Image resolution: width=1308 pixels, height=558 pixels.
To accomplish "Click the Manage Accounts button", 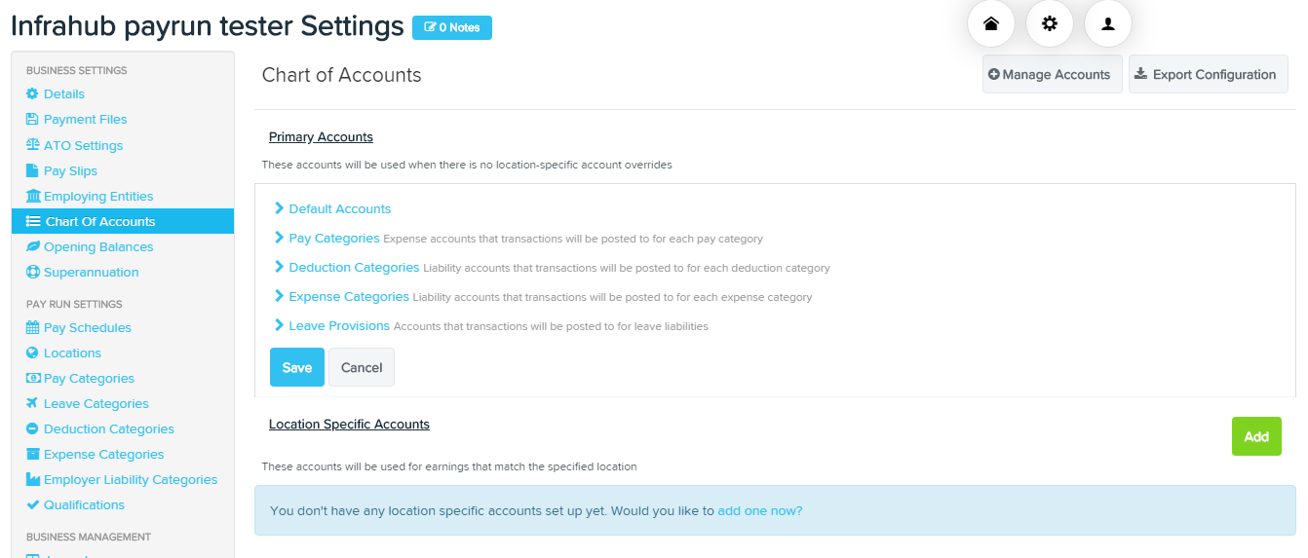I will (x=1053, y=74).
